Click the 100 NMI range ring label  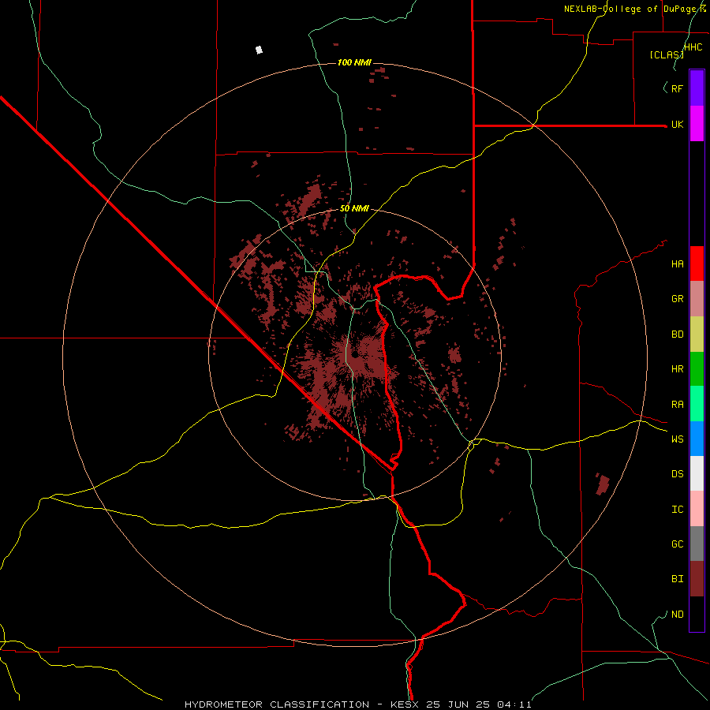(x=354, y=62)
